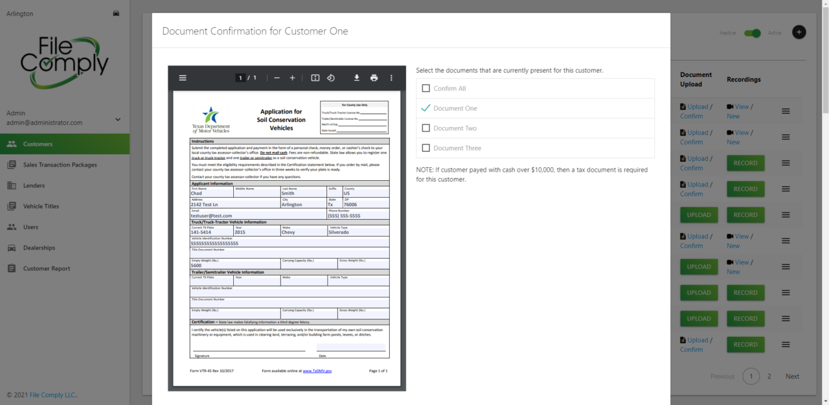Open Customers in the sidebar
Viewport: 829px width, 405px height.
coord(65,144)
